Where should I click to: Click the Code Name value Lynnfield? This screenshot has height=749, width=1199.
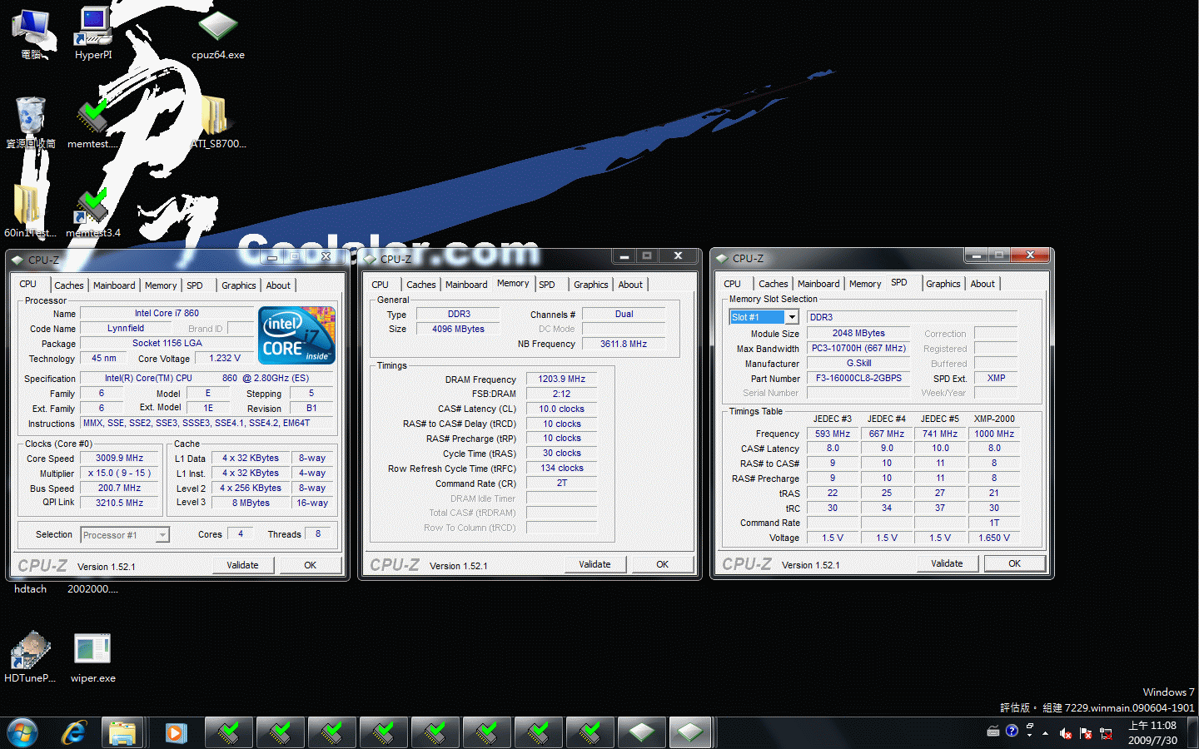125,329
